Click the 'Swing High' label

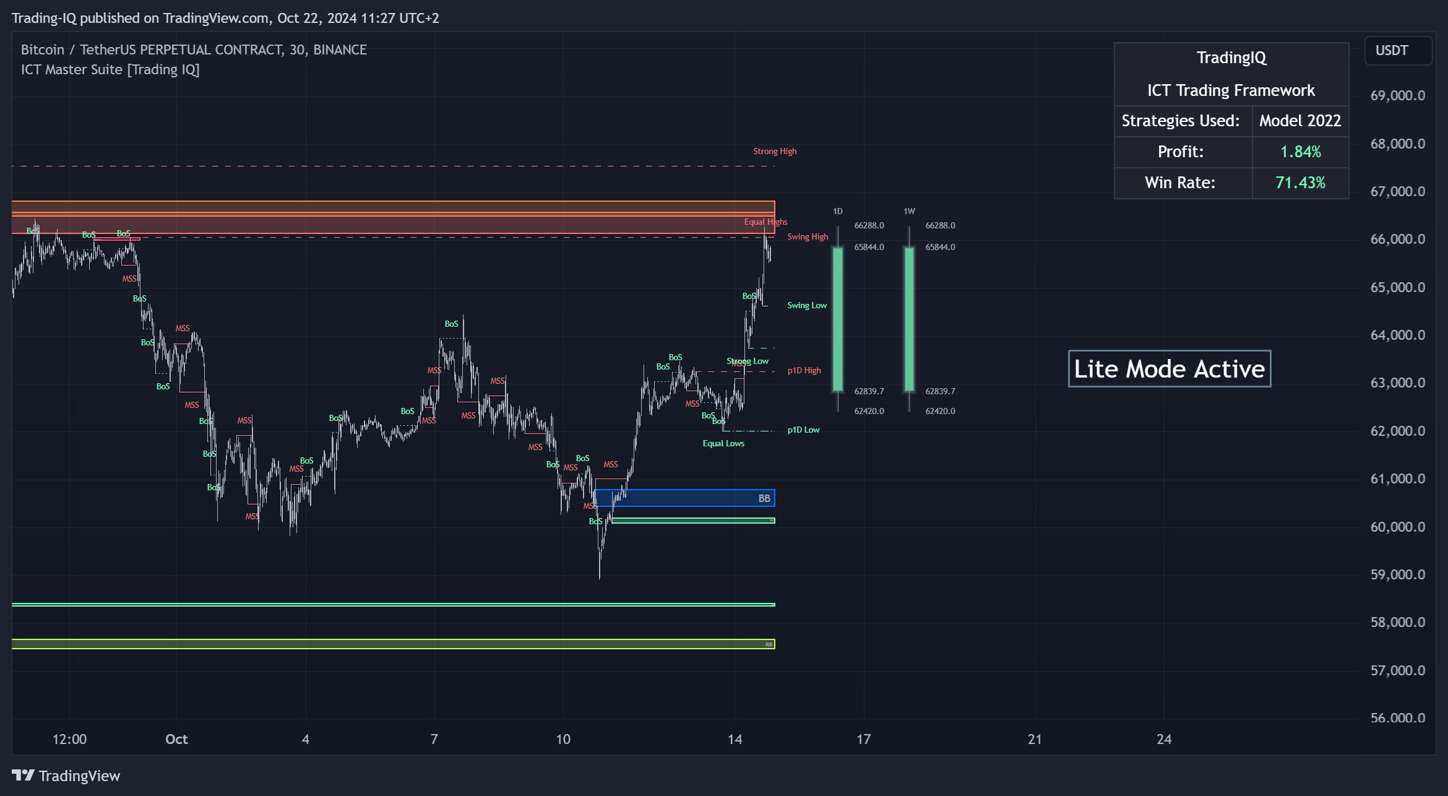coord(808,236)
